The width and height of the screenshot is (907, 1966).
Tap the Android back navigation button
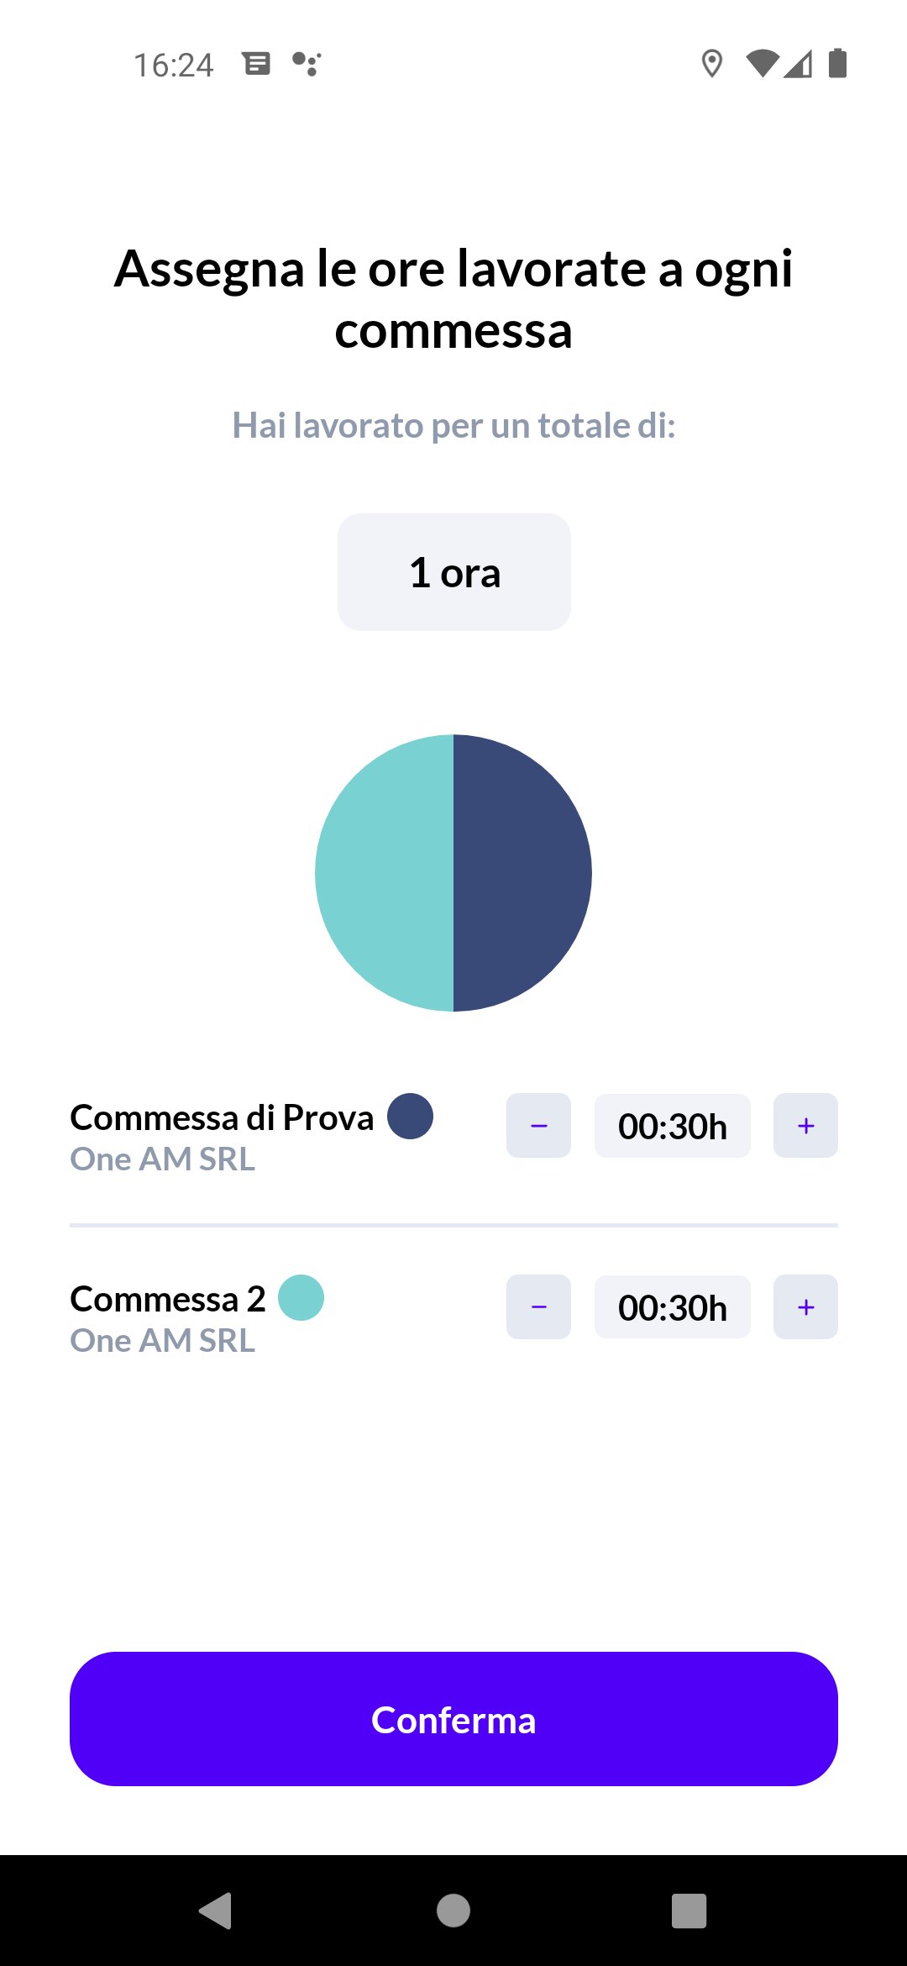216,1911
